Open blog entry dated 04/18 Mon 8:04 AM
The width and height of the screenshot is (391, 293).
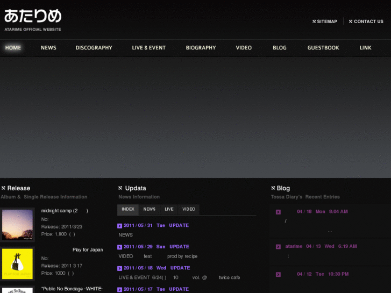tap(322, 211)
